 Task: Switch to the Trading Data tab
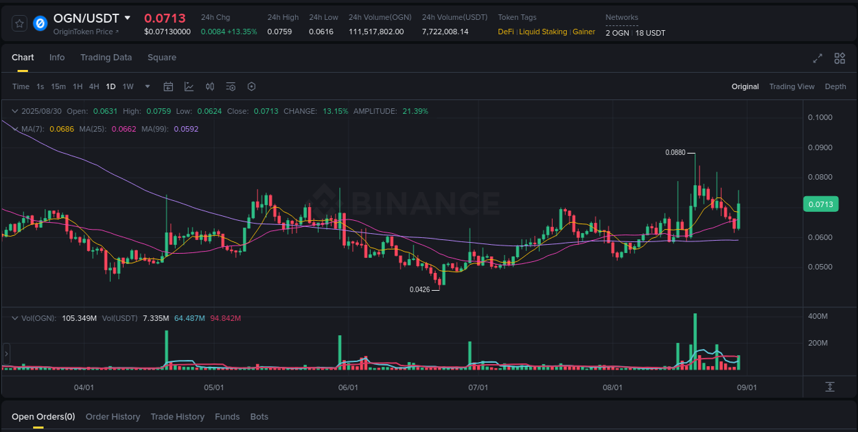click(x=106, y=58)
